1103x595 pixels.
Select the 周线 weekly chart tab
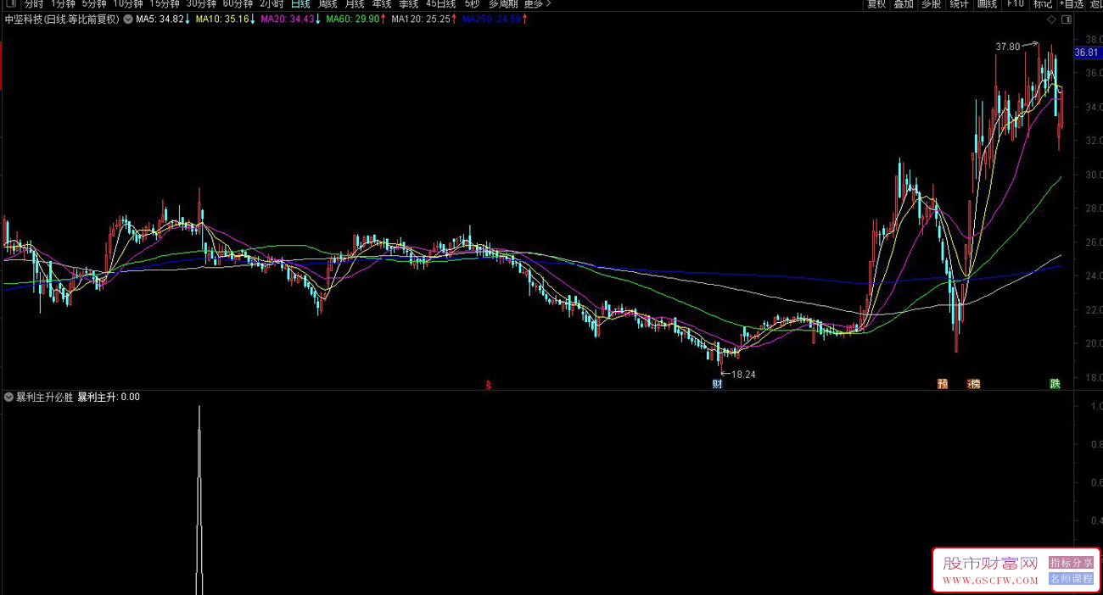(328, 3)
